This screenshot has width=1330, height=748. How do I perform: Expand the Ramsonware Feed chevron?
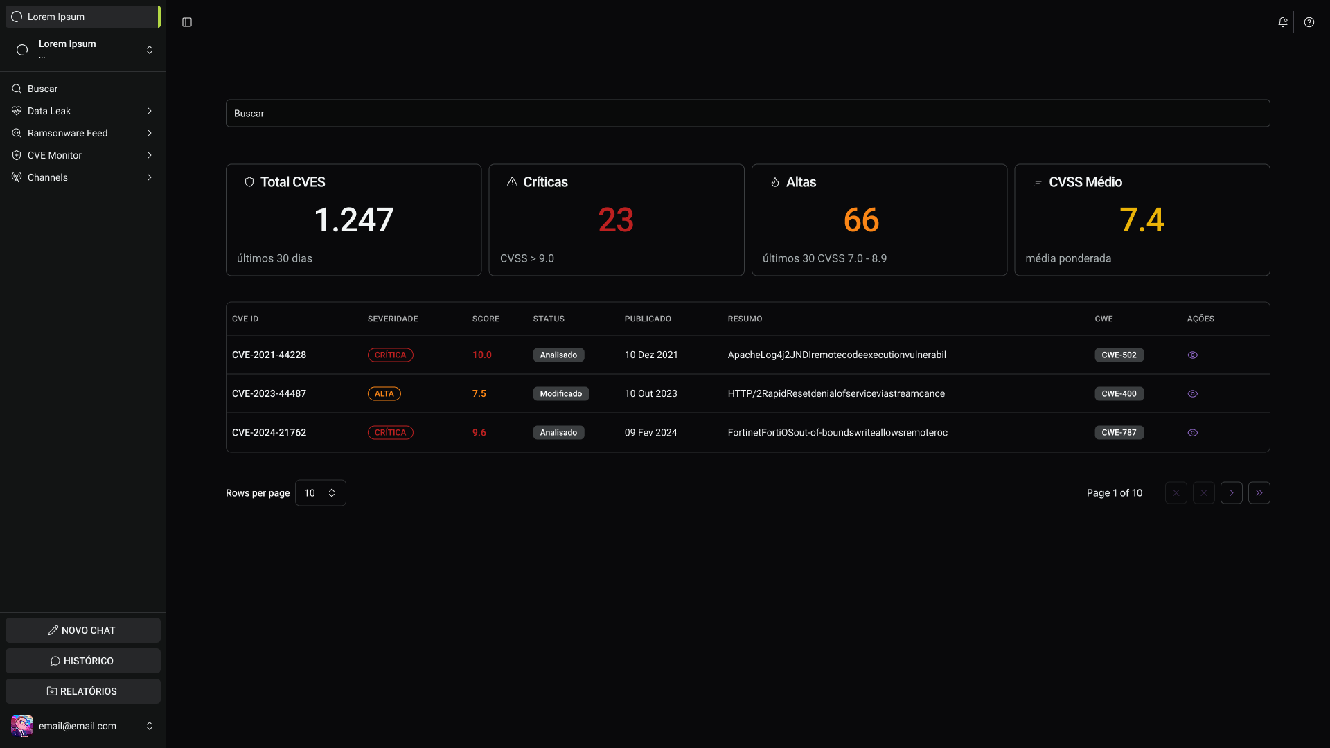150,133
